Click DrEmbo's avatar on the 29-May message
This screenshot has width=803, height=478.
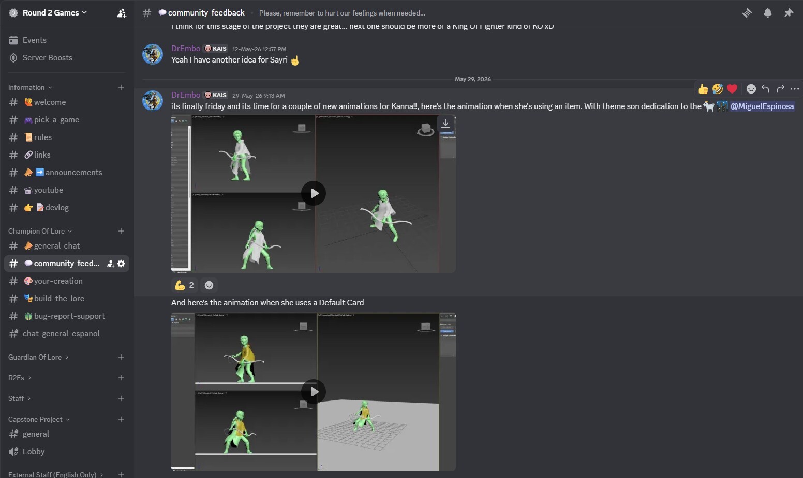click(x=153, y=101)
